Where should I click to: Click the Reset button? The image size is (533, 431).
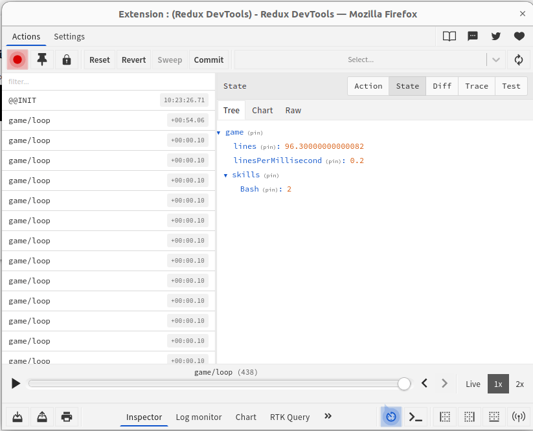point(100,60)
